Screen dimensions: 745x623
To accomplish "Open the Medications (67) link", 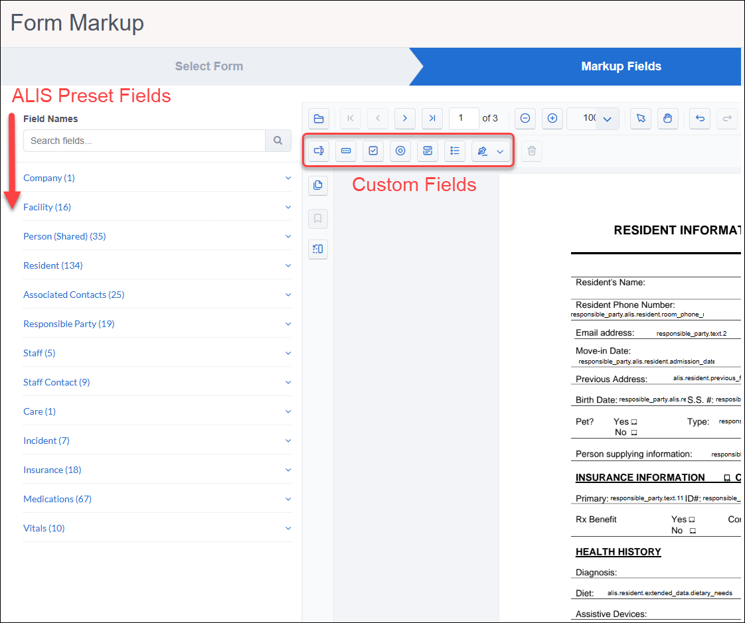I will click(58, 499).
